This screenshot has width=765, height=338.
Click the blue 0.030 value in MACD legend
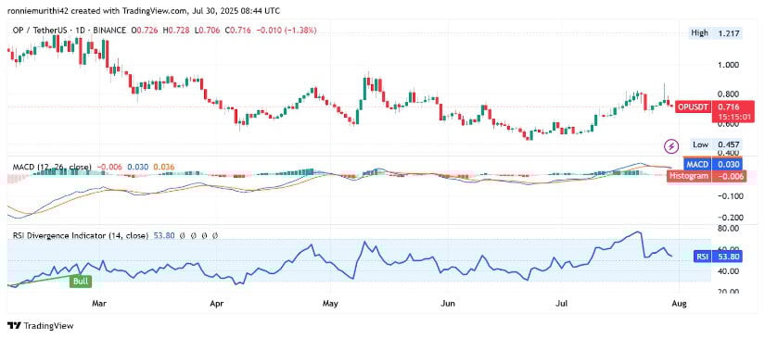pos(137,167)
